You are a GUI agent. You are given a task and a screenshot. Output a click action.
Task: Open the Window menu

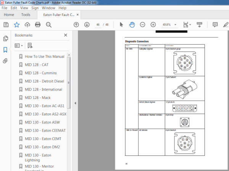click(48, 8)
